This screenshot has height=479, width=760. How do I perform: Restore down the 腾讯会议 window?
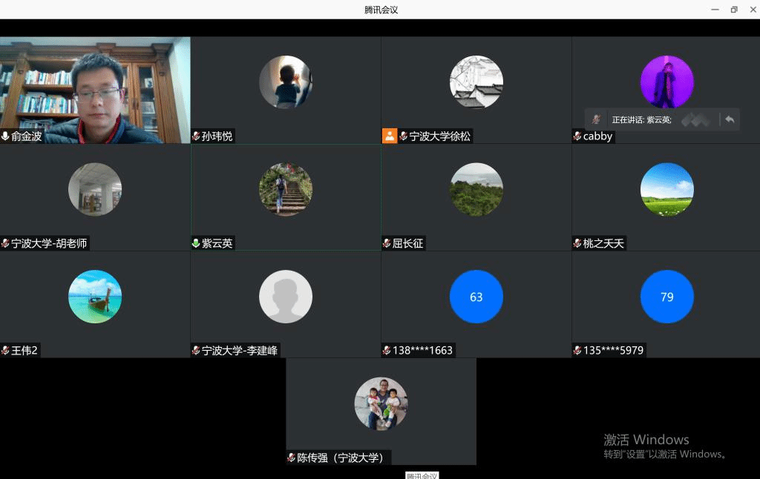(733, 10)
